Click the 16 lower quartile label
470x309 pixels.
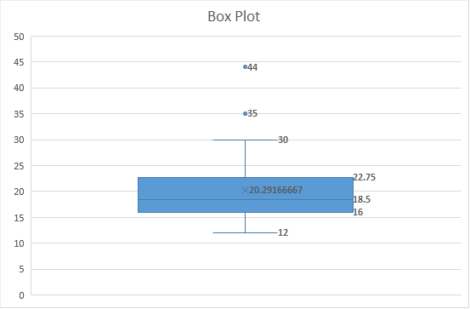[358, 212]
